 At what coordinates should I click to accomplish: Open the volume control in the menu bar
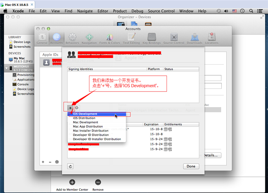coord(226,11)
